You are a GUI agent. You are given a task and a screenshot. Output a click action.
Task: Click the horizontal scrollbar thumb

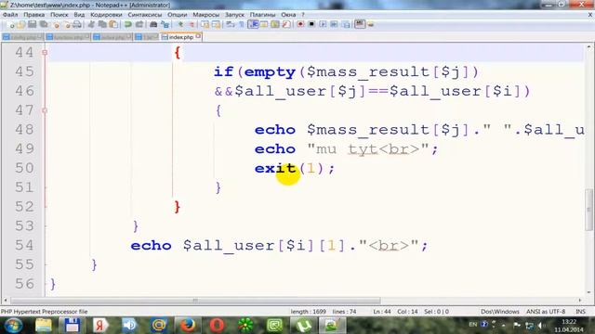pyautogui.click(x=195, y=301)
